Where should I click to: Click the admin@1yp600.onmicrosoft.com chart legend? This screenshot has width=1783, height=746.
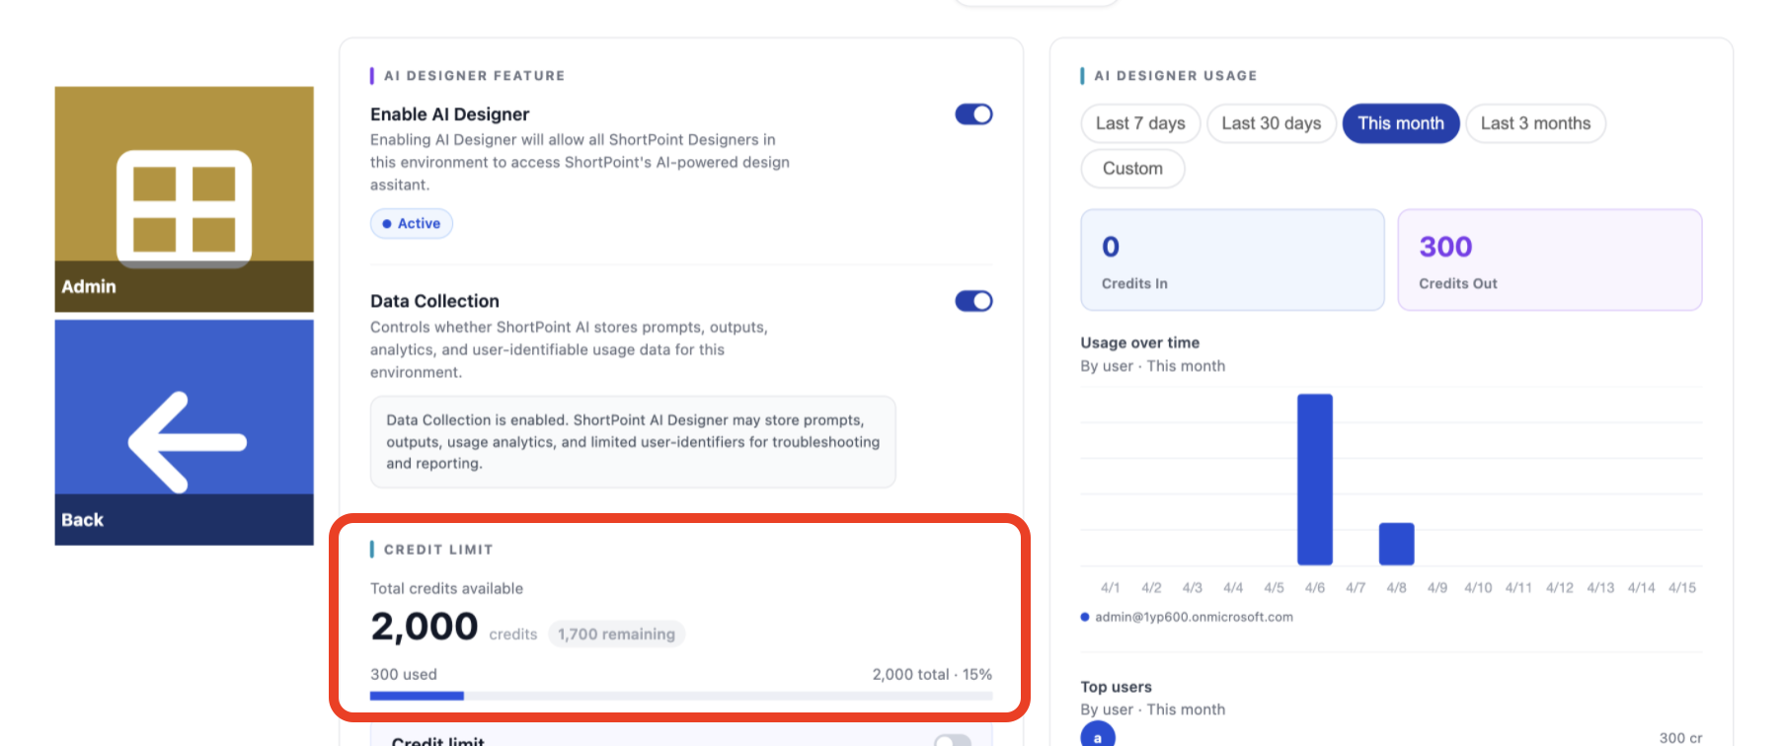[x=1187, y=617]
